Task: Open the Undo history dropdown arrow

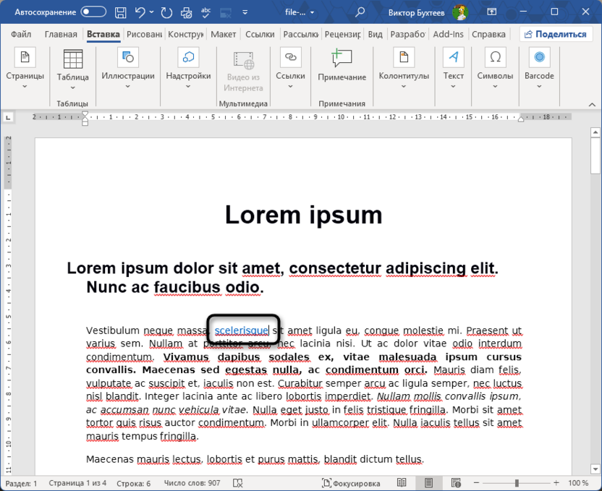Action: pyautogui.click(x=152, y=12)
